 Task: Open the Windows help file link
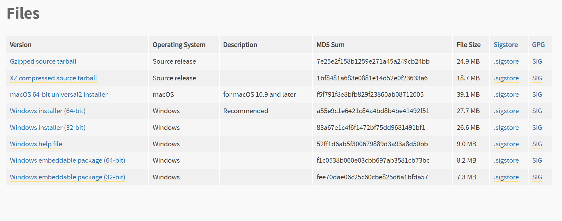tap(36, 144)
